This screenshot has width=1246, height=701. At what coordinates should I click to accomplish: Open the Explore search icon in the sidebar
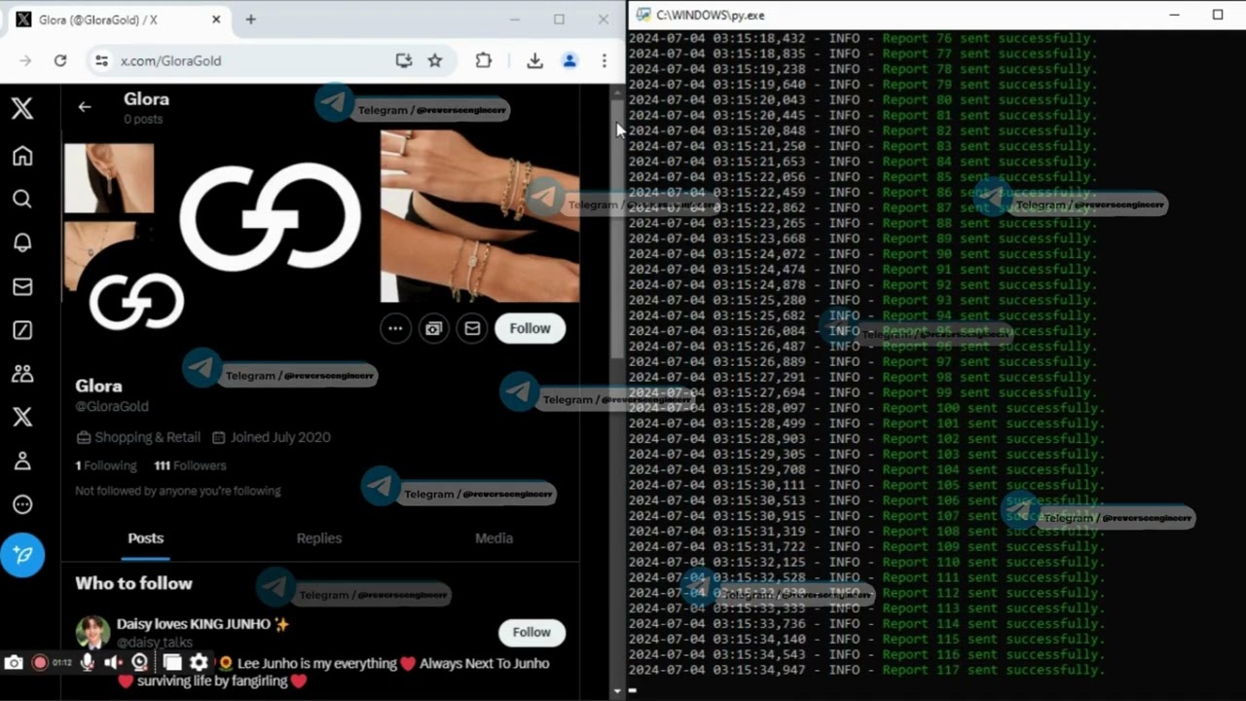point(22,200)
